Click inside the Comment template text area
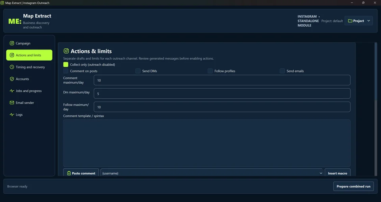 207,143
